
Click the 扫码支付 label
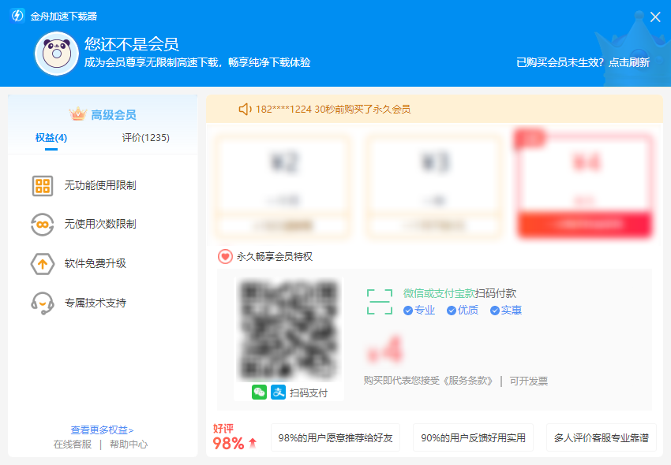click(308, 392)
